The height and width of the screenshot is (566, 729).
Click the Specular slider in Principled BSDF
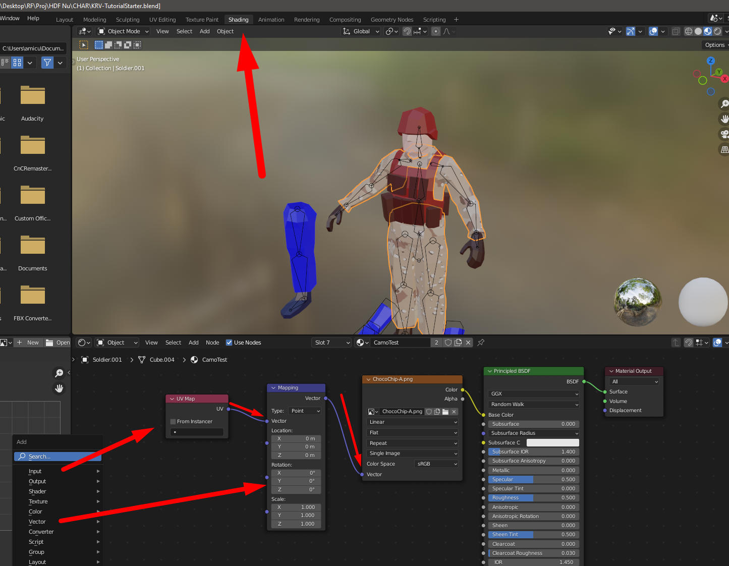point(534,480)
